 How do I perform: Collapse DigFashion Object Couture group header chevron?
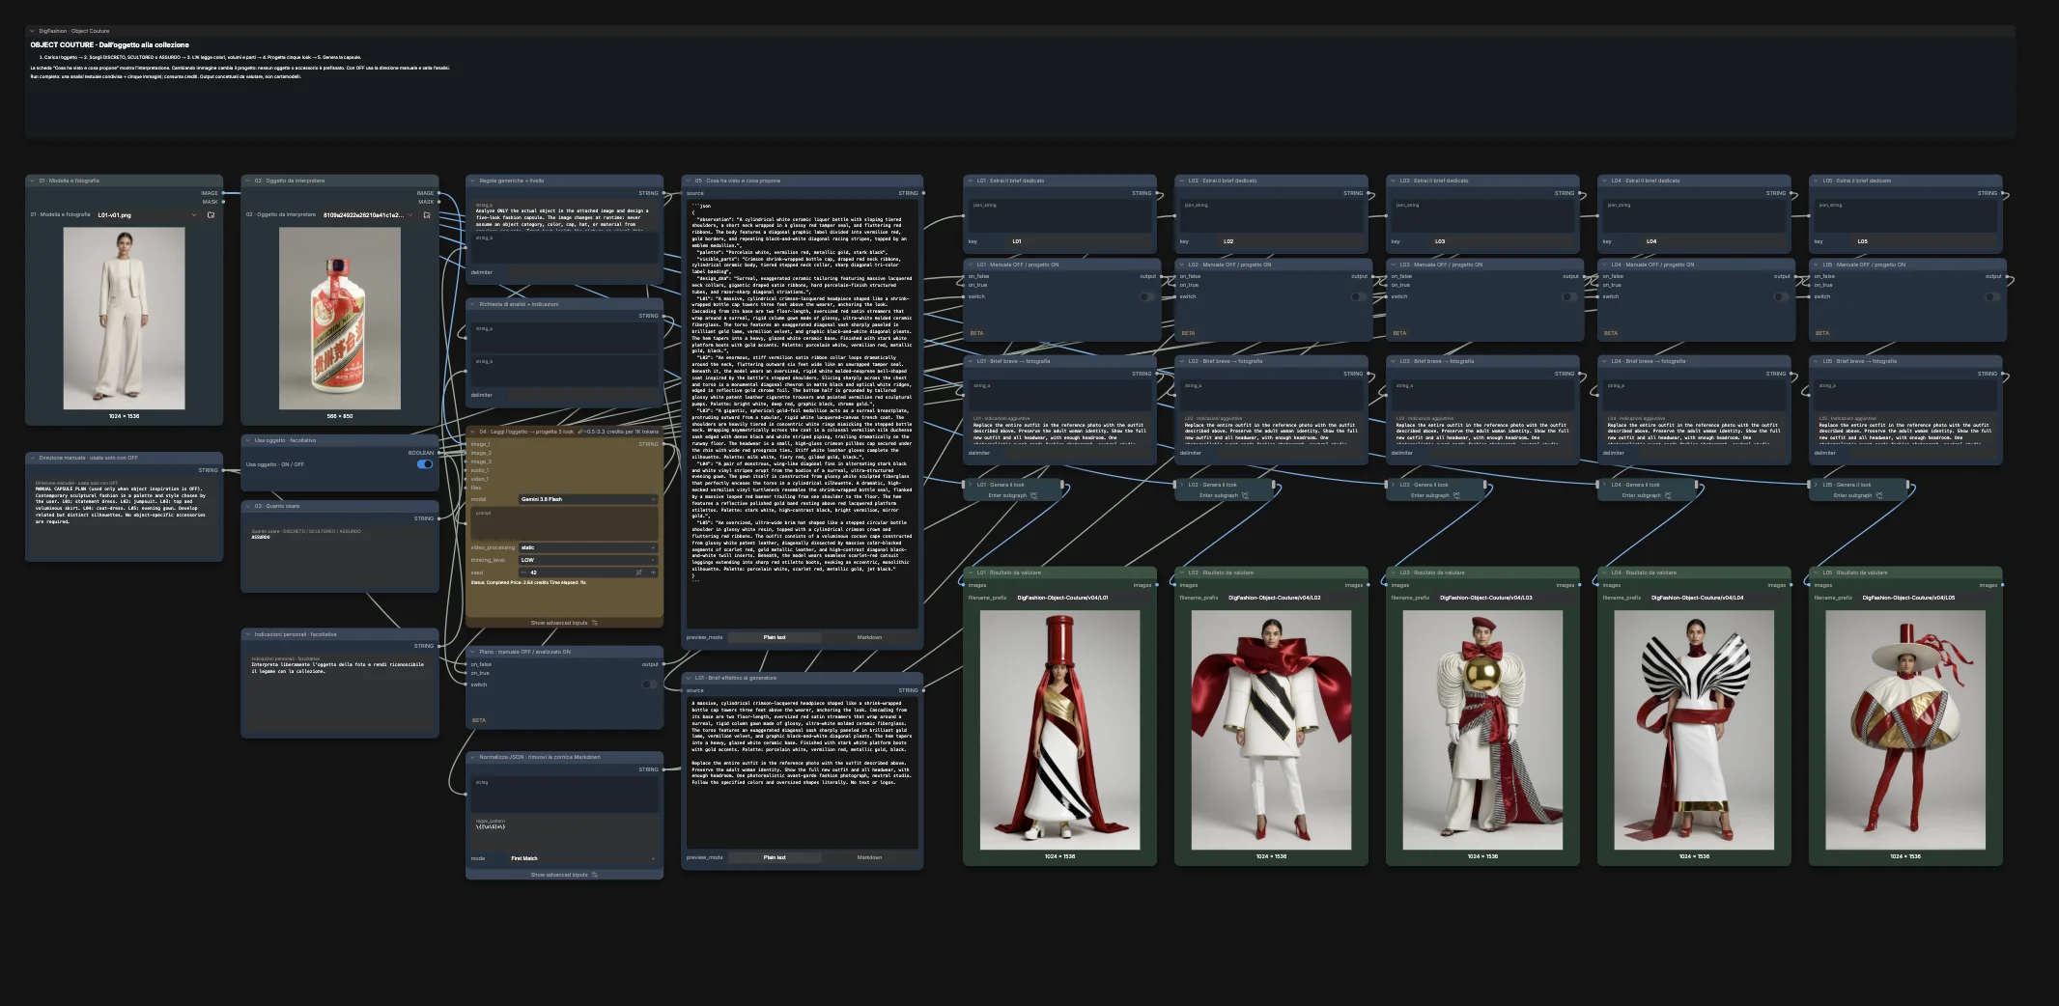click(x=32, y=31)
